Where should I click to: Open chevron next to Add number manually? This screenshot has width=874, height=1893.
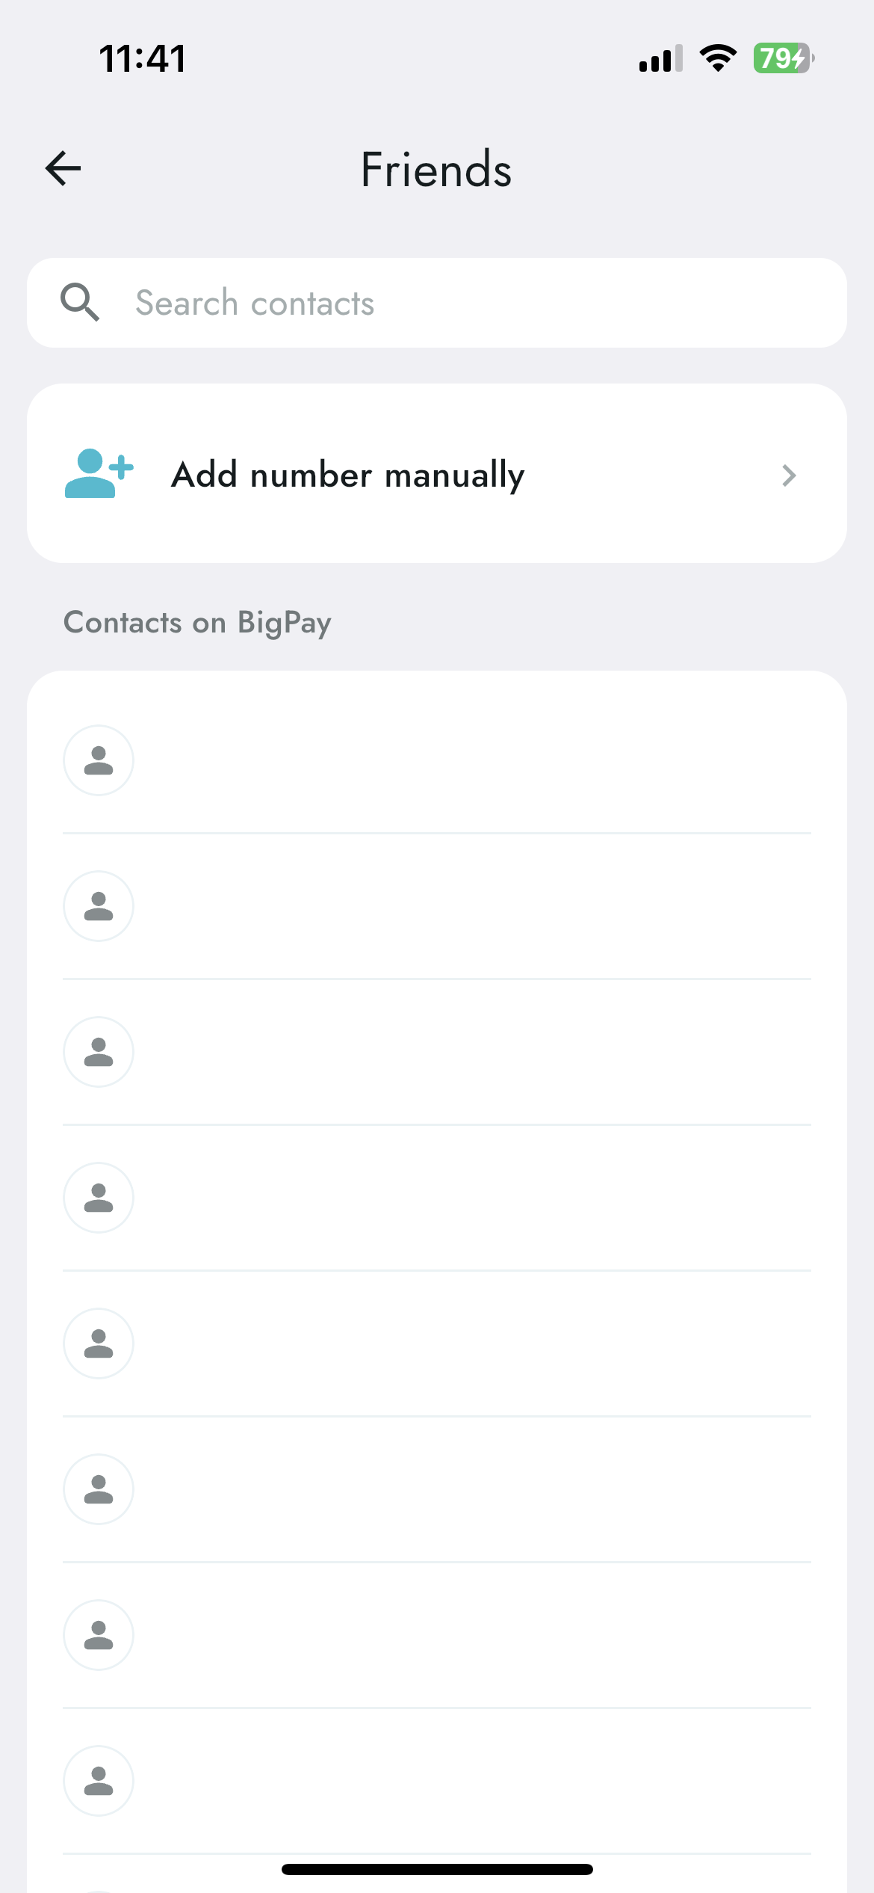789,475
